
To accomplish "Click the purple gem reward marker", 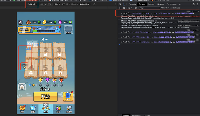I will [x=47, y=80].
